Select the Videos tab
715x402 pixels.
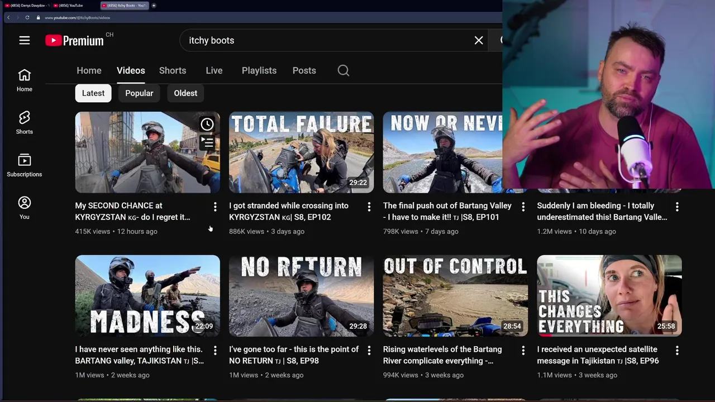(x=131, y=70)
